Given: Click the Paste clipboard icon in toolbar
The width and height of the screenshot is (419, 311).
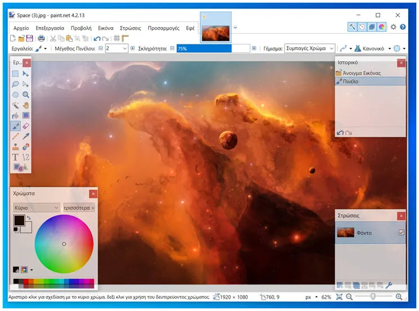Looking at the screenshot, I should tap(69, 38).
